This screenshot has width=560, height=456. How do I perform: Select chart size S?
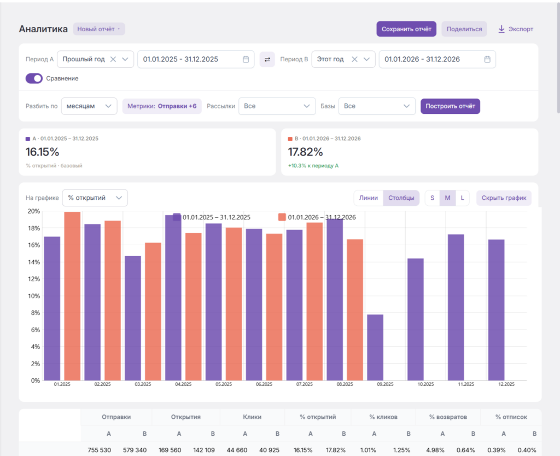pyautogui.click(x=432, y=198)
